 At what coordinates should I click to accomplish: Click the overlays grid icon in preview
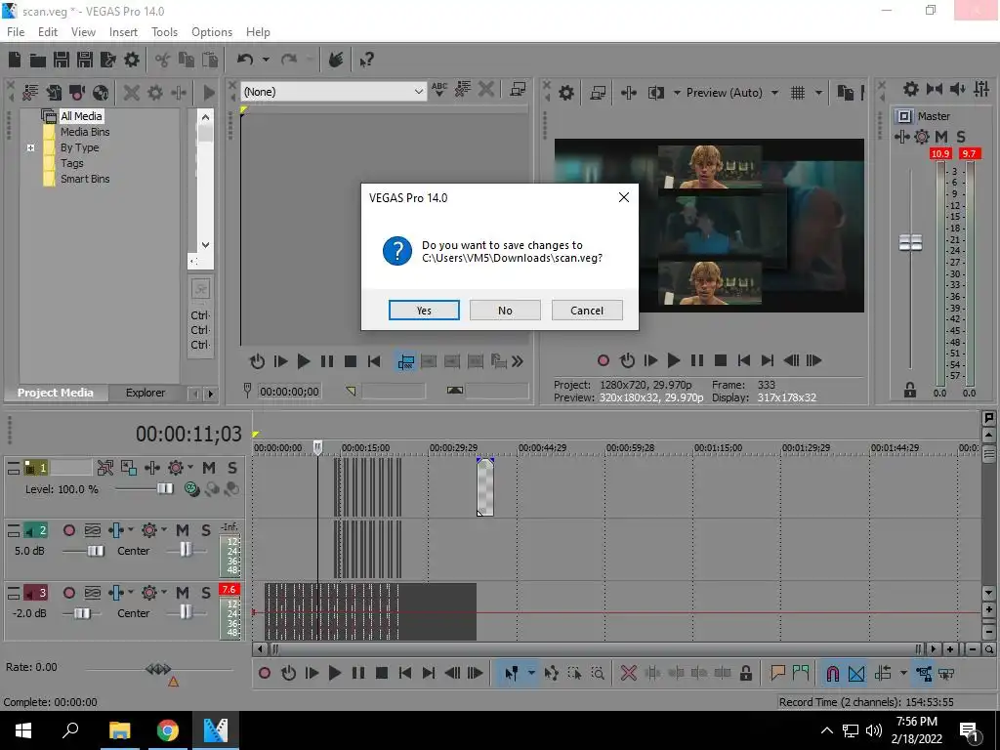(798, 93)
